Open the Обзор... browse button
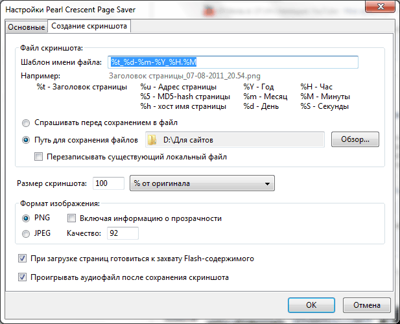The height and width of the screenshot is (324, 400). coord(355,139)
